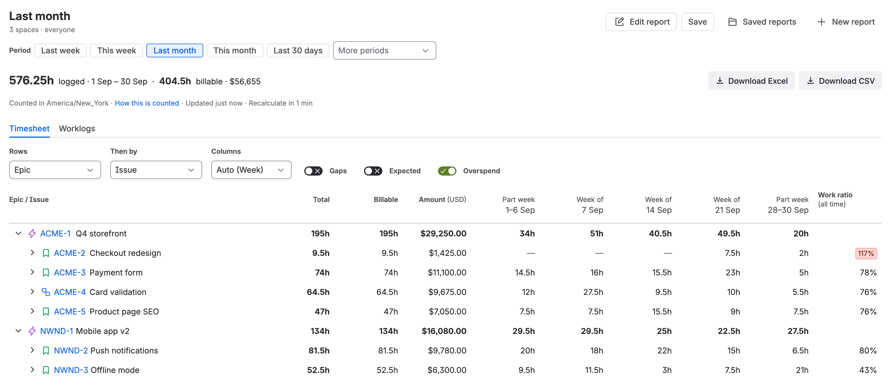Click the story bookmark icon beside ACME-3
Image resolution: width=891 pixels, height=381 pixels.
(46, 273)
